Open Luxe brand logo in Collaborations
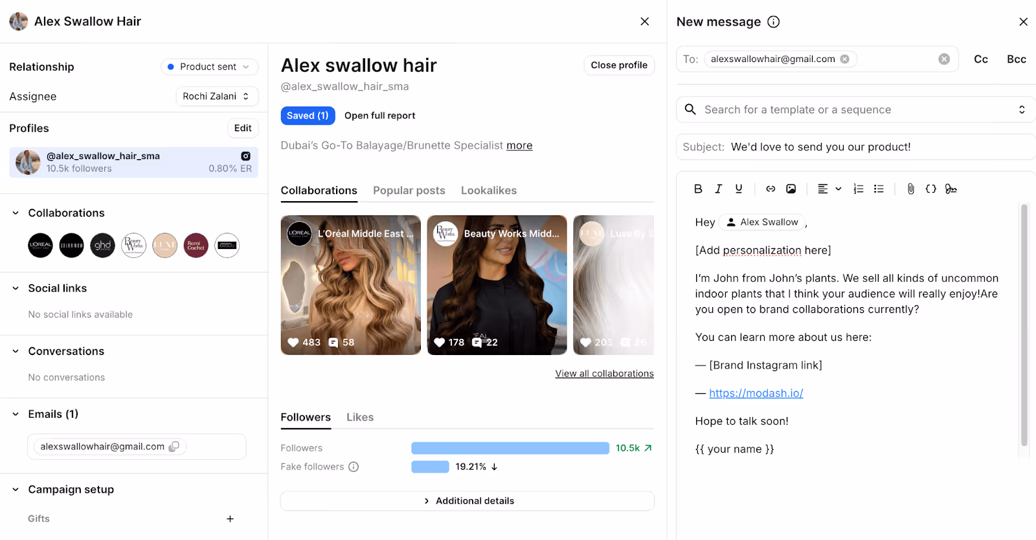 pyautogui.click(x=164, y=245)
